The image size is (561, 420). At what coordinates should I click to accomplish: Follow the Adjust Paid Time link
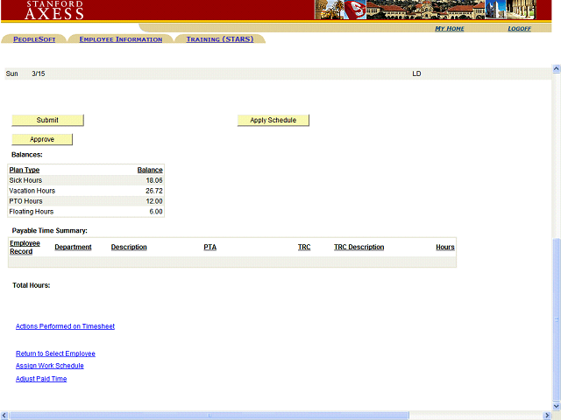click(41, 379)
